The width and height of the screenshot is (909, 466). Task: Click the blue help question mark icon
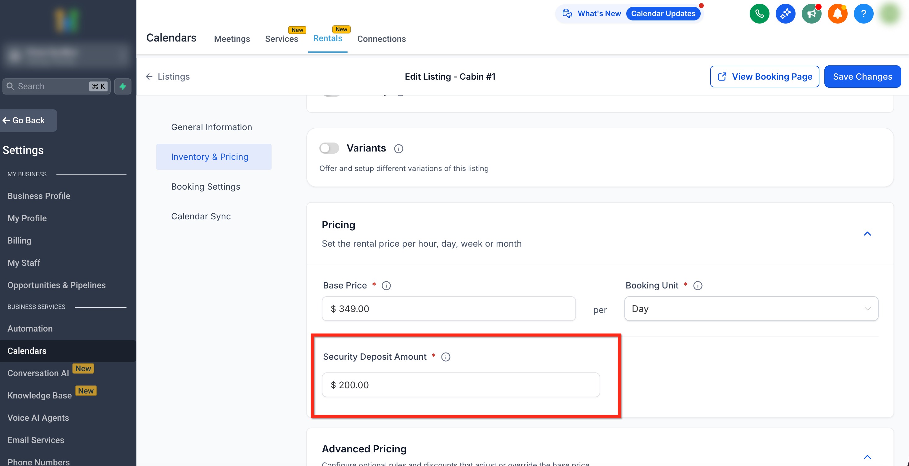tap(863, 14)
